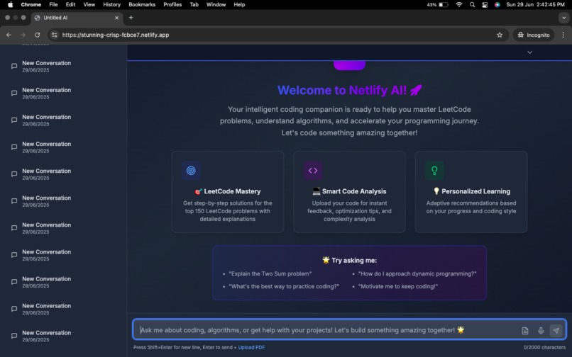This screenshot has height=357, width=572.
Task: Click the code brackets icon on Smart Code Analysis card
Action: (313, 171)
